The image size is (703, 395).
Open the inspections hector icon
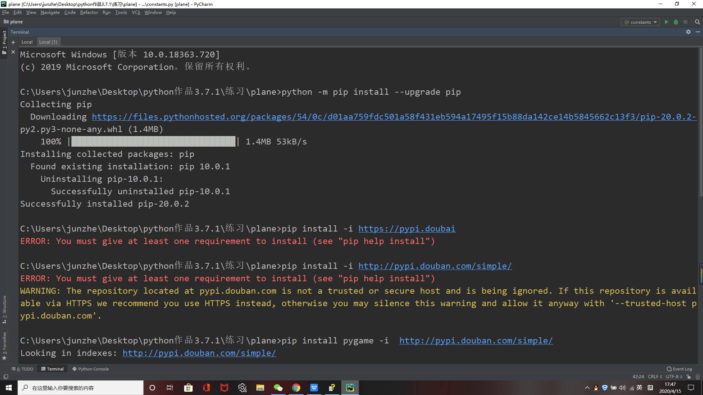[698, 377]
